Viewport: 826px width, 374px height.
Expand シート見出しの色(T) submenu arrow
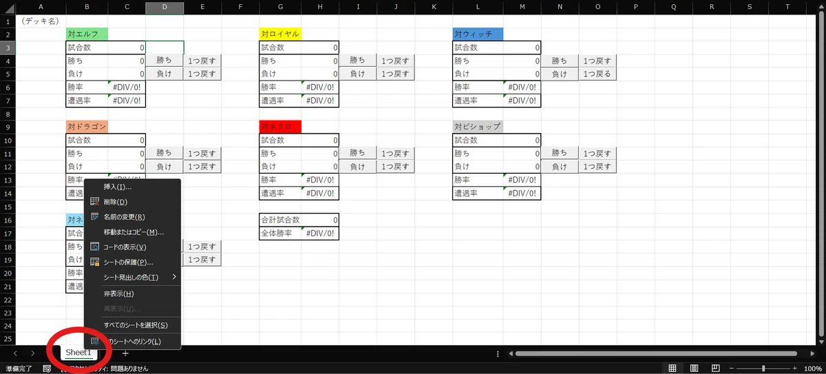click(173, 278)
